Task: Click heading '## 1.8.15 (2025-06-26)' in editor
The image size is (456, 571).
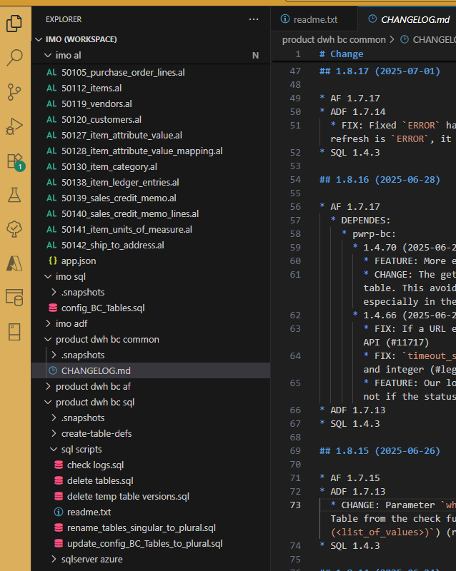Action: click(380, 451)
